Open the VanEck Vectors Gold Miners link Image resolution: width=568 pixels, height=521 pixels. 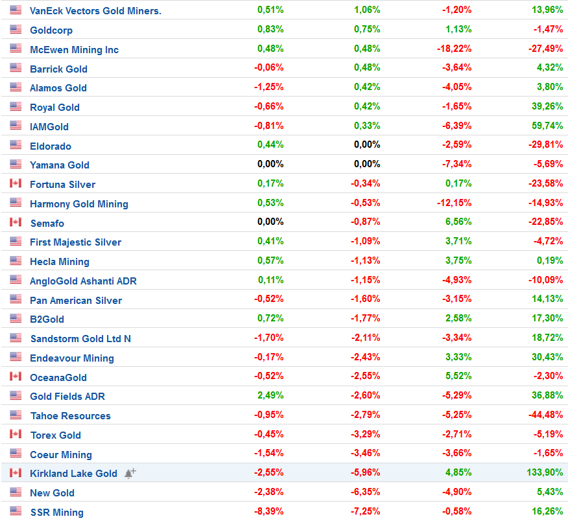click(x=95, y=11)
